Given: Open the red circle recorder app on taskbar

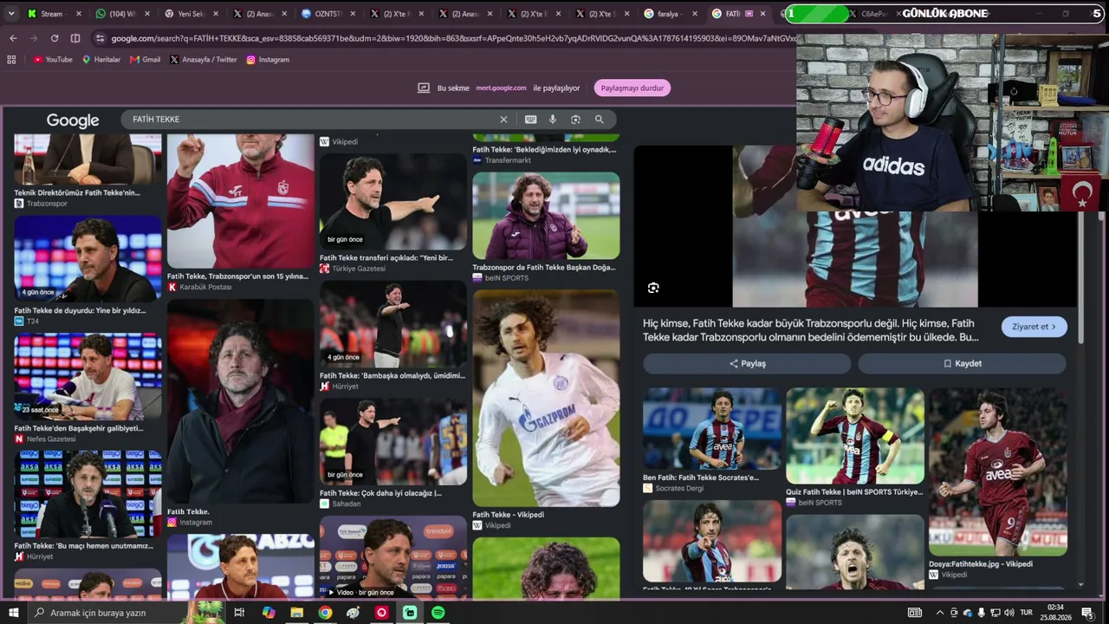Looking at the screenshot, I should click(381, 613).
